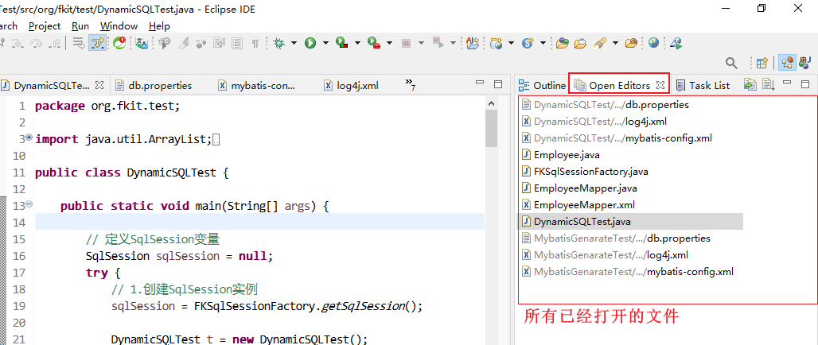This screenshot has height=345, width=818.
Task: Launch Debug with the bug icon
Action: [x=279, y=43]
